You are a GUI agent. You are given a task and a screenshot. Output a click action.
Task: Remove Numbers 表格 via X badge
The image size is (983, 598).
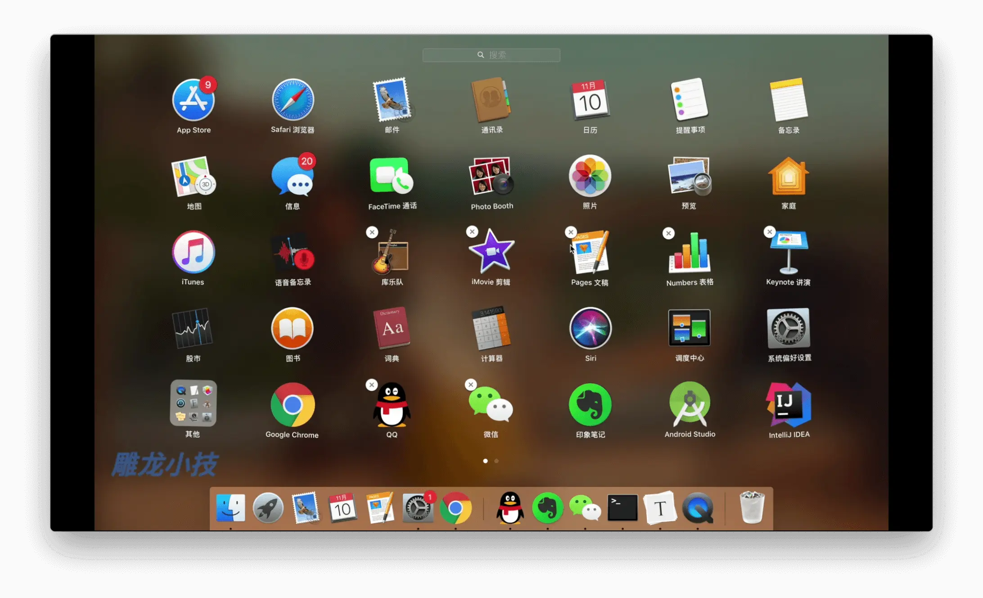pos(668,233)
